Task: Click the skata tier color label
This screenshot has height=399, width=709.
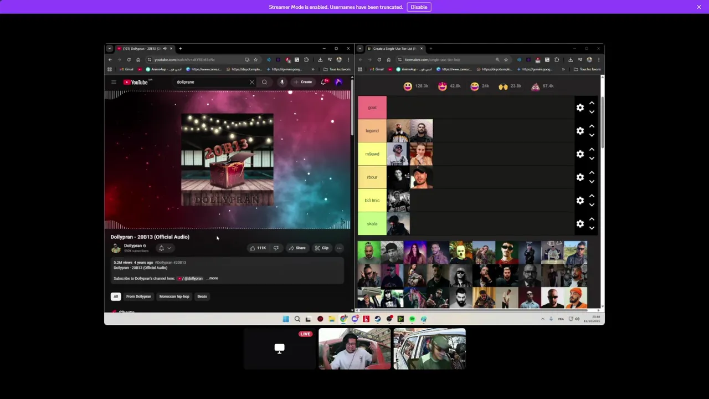Action: [x=372, y=224]
